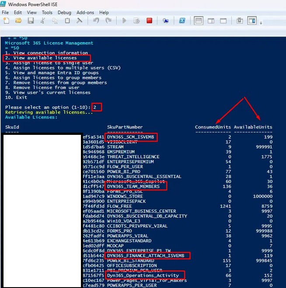Click the Copy icon in the toolbar
Screen dimensions: 286x288
pyautogui.click(x=55, y=21)
